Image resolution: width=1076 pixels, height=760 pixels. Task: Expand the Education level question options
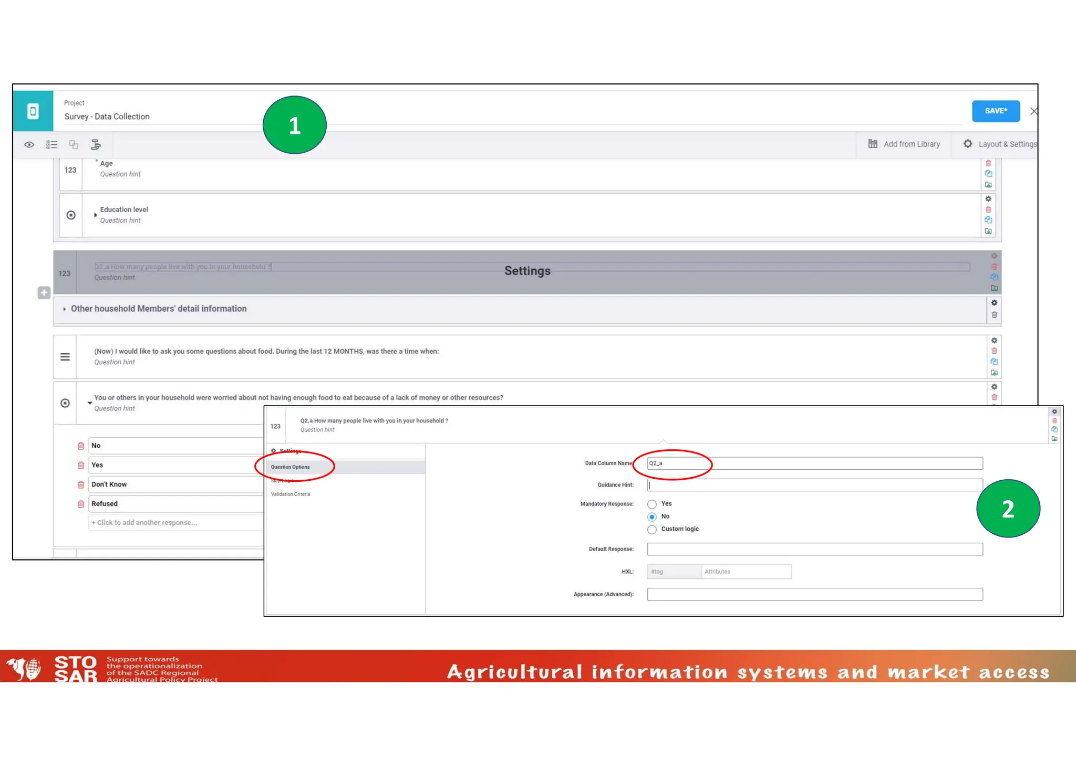95,215
